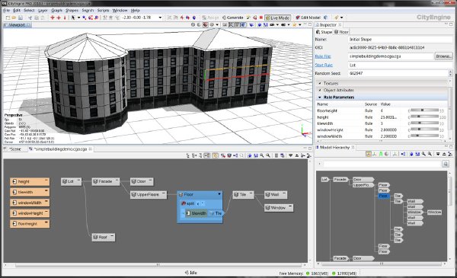Collapse the tilewidth parameter node
Screen dimensions: 457x278
click(x=46, y=191)
